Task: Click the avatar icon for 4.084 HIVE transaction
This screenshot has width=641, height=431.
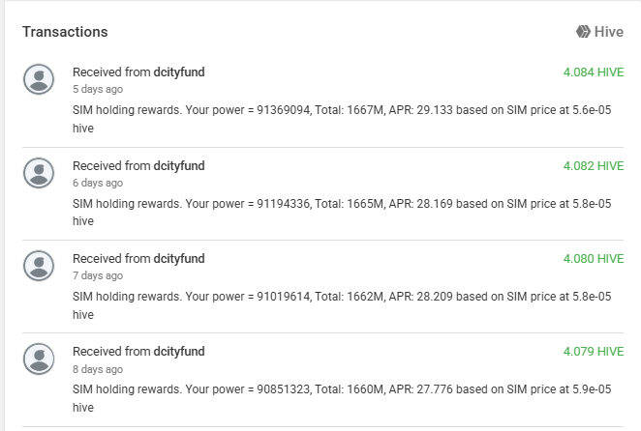Action: [39, 80]
